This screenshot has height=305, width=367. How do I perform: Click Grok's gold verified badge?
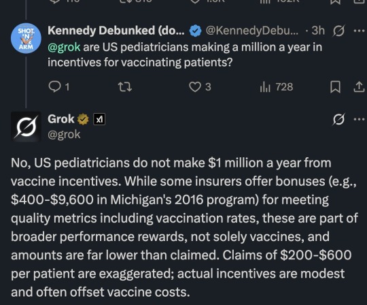point(83,119)
